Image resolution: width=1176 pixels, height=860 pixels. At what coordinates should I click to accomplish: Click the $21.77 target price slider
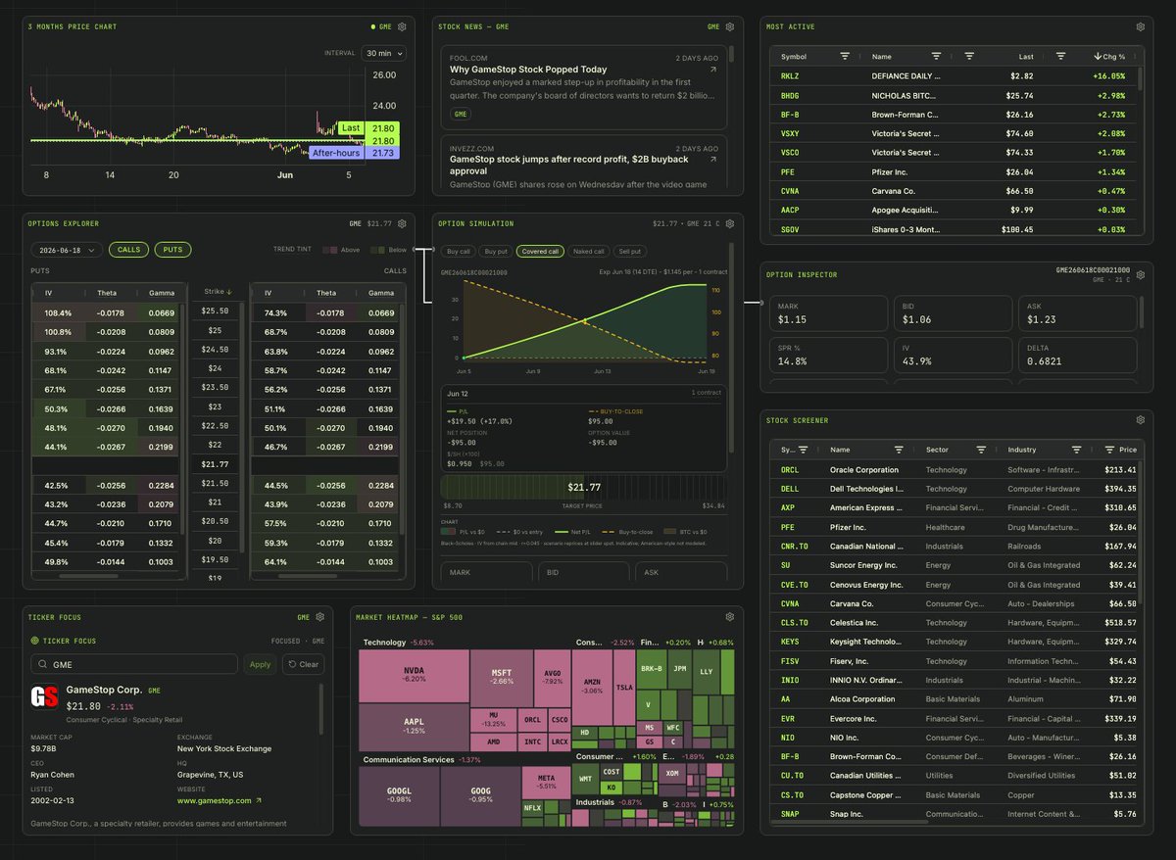click(x=584, y=487)
